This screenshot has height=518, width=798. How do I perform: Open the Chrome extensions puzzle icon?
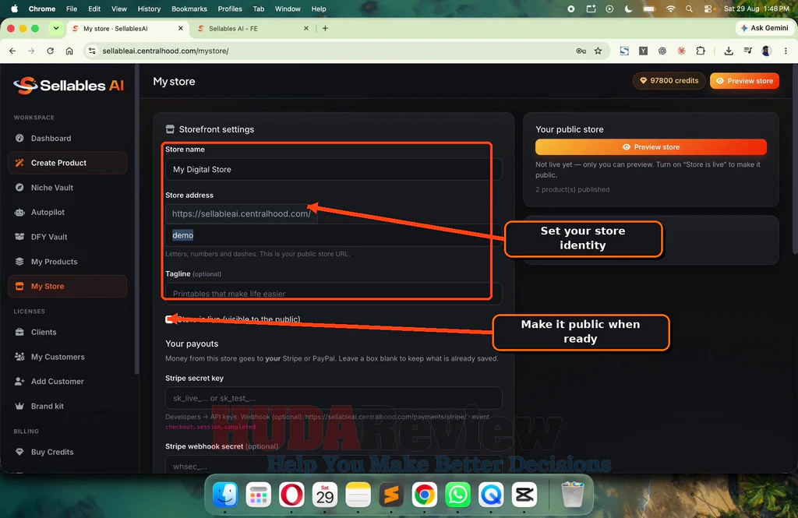click(x=701, y=51)
